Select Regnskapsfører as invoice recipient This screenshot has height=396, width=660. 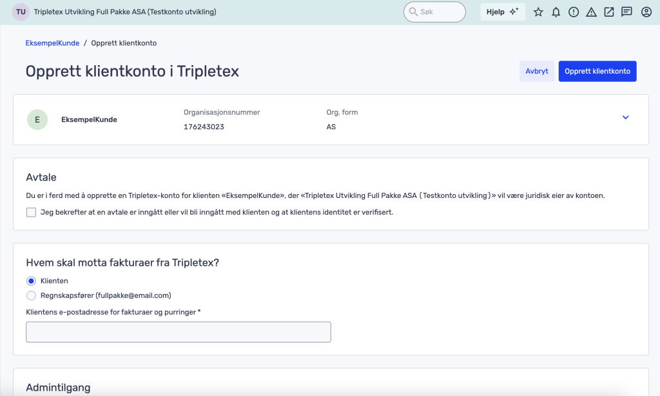point(31,295)
